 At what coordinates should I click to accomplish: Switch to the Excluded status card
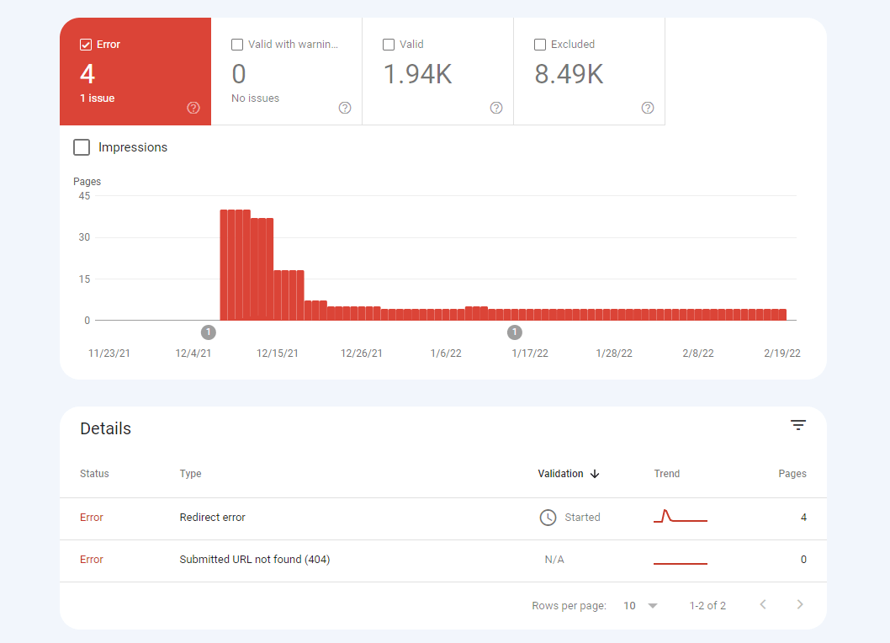pyautogui.click(x=589, y=71)
